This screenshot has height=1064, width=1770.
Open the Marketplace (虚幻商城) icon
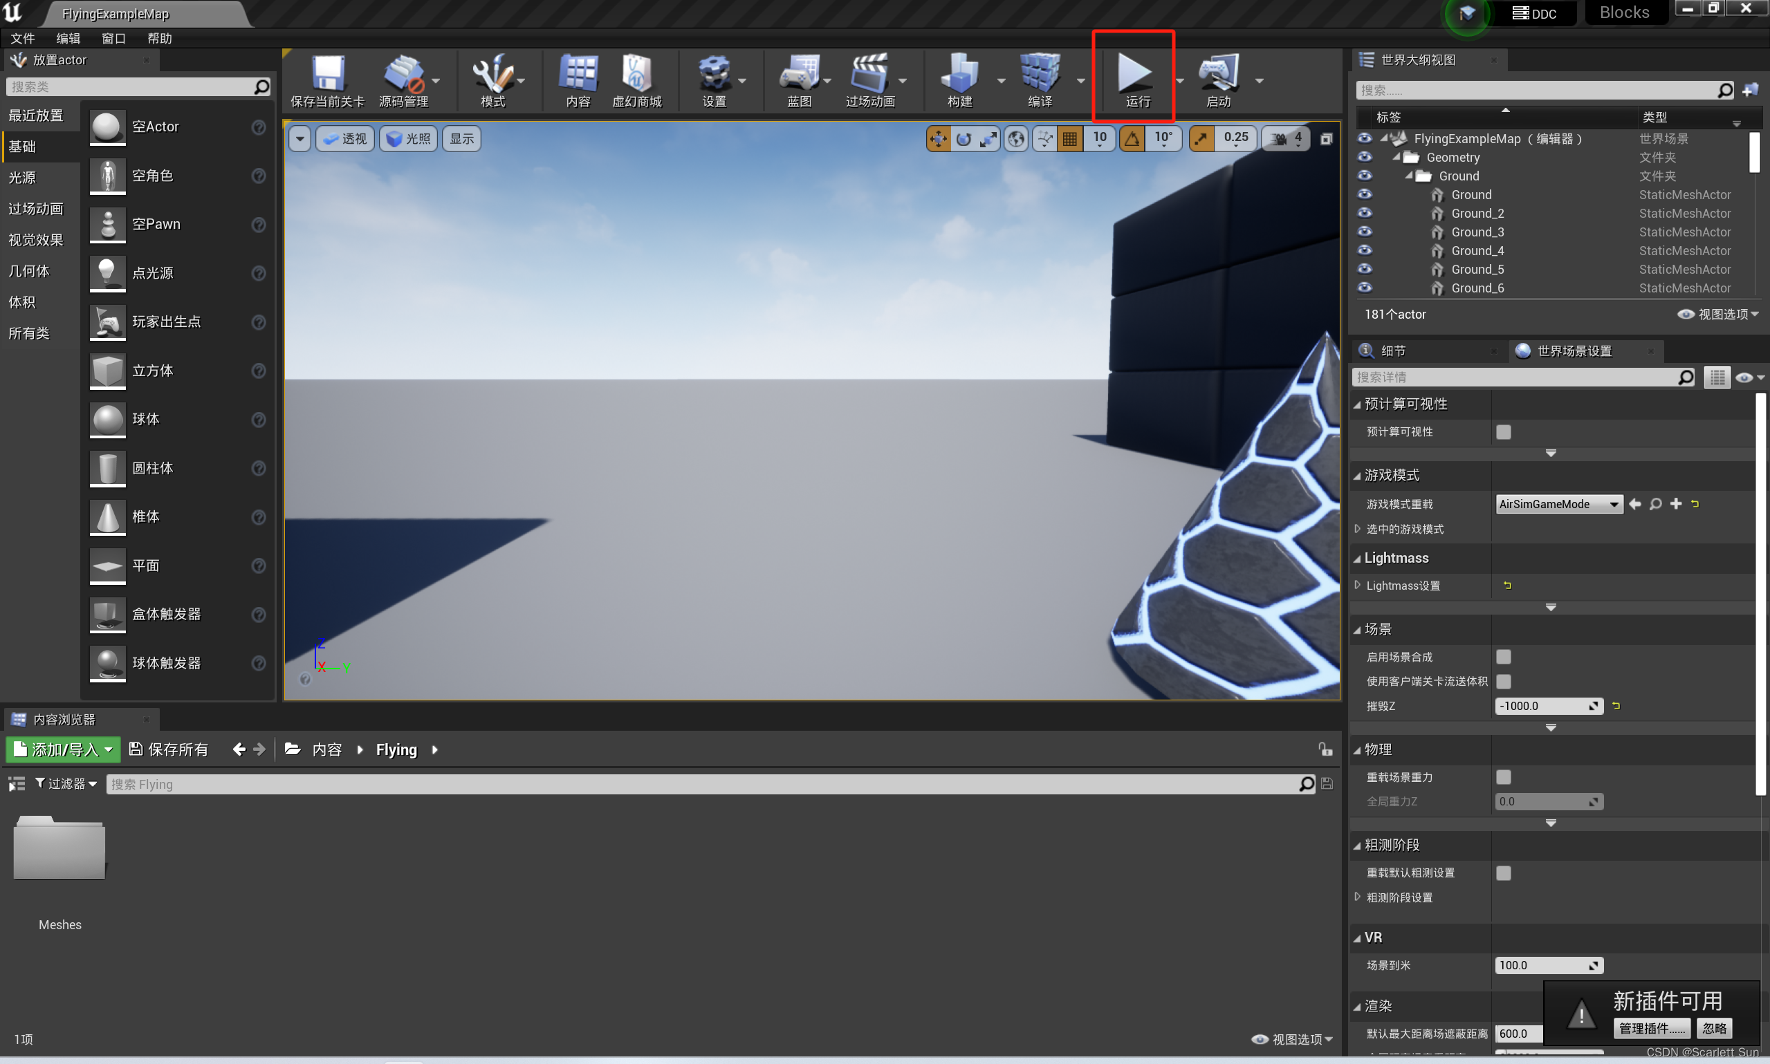click(x=636, y=74)
